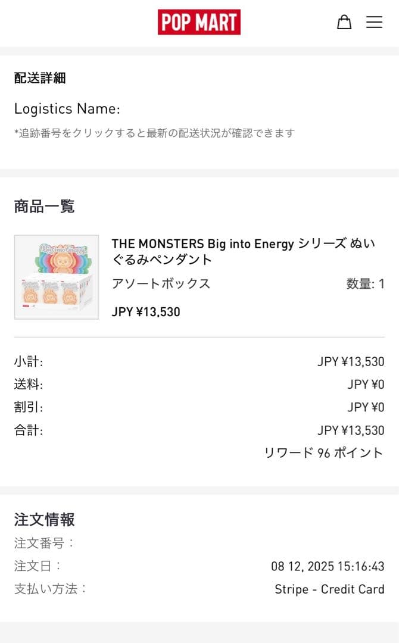Click the Stripe - Credit Card payment text
This screenshot has width=399, height=643.
point(329,589)
